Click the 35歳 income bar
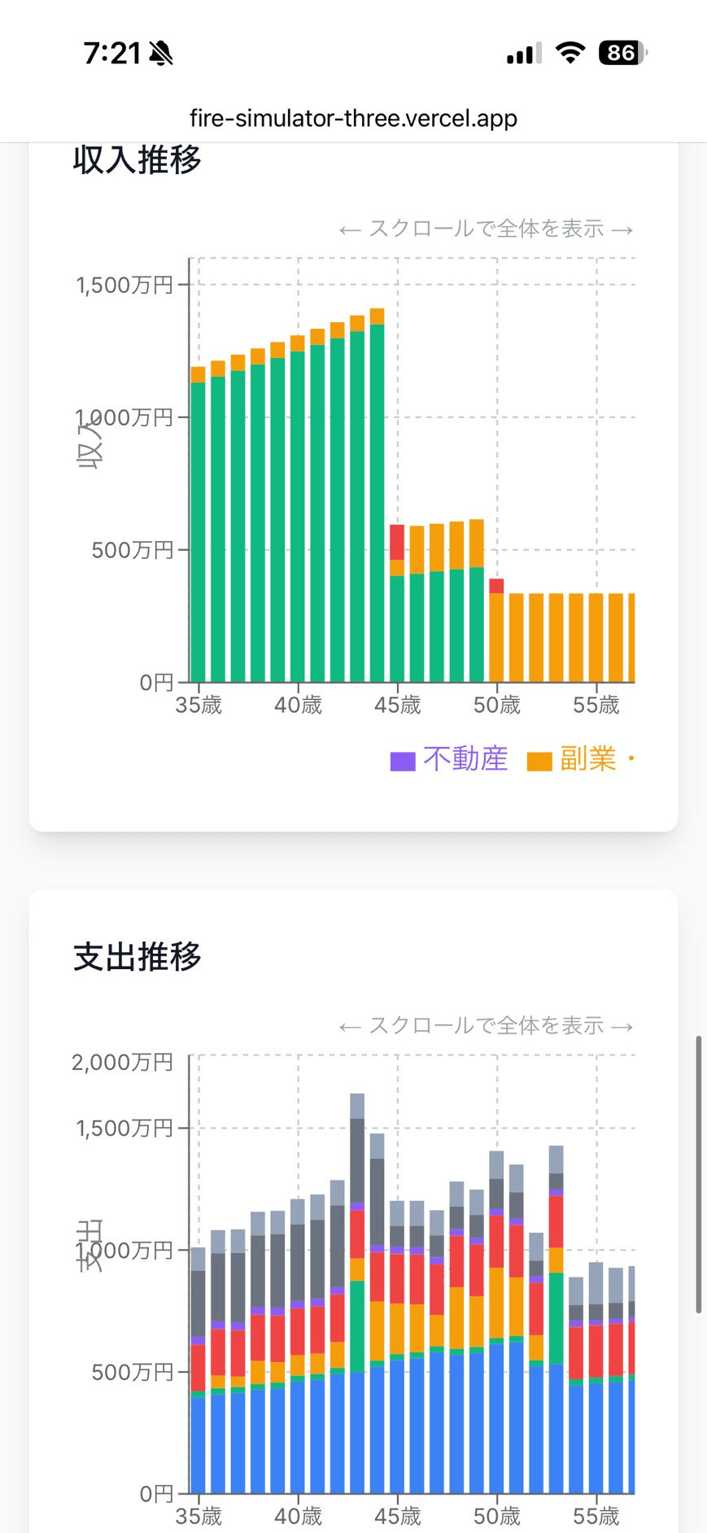Image resolution: width=707 pixels, height=1533 pixels. click(x=199, y=524)
